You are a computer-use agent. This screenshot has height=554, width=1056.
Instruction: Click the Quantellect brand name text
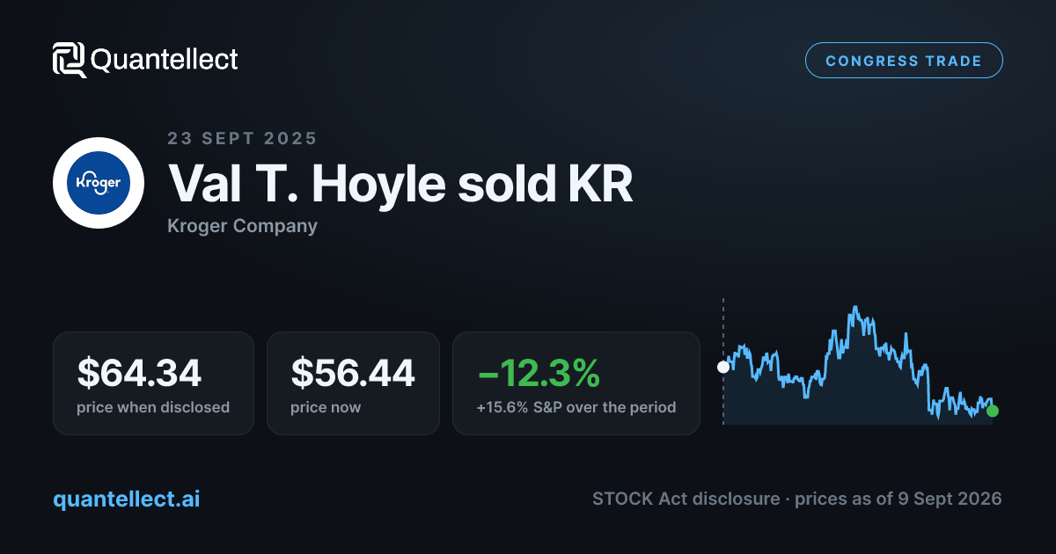165,60
